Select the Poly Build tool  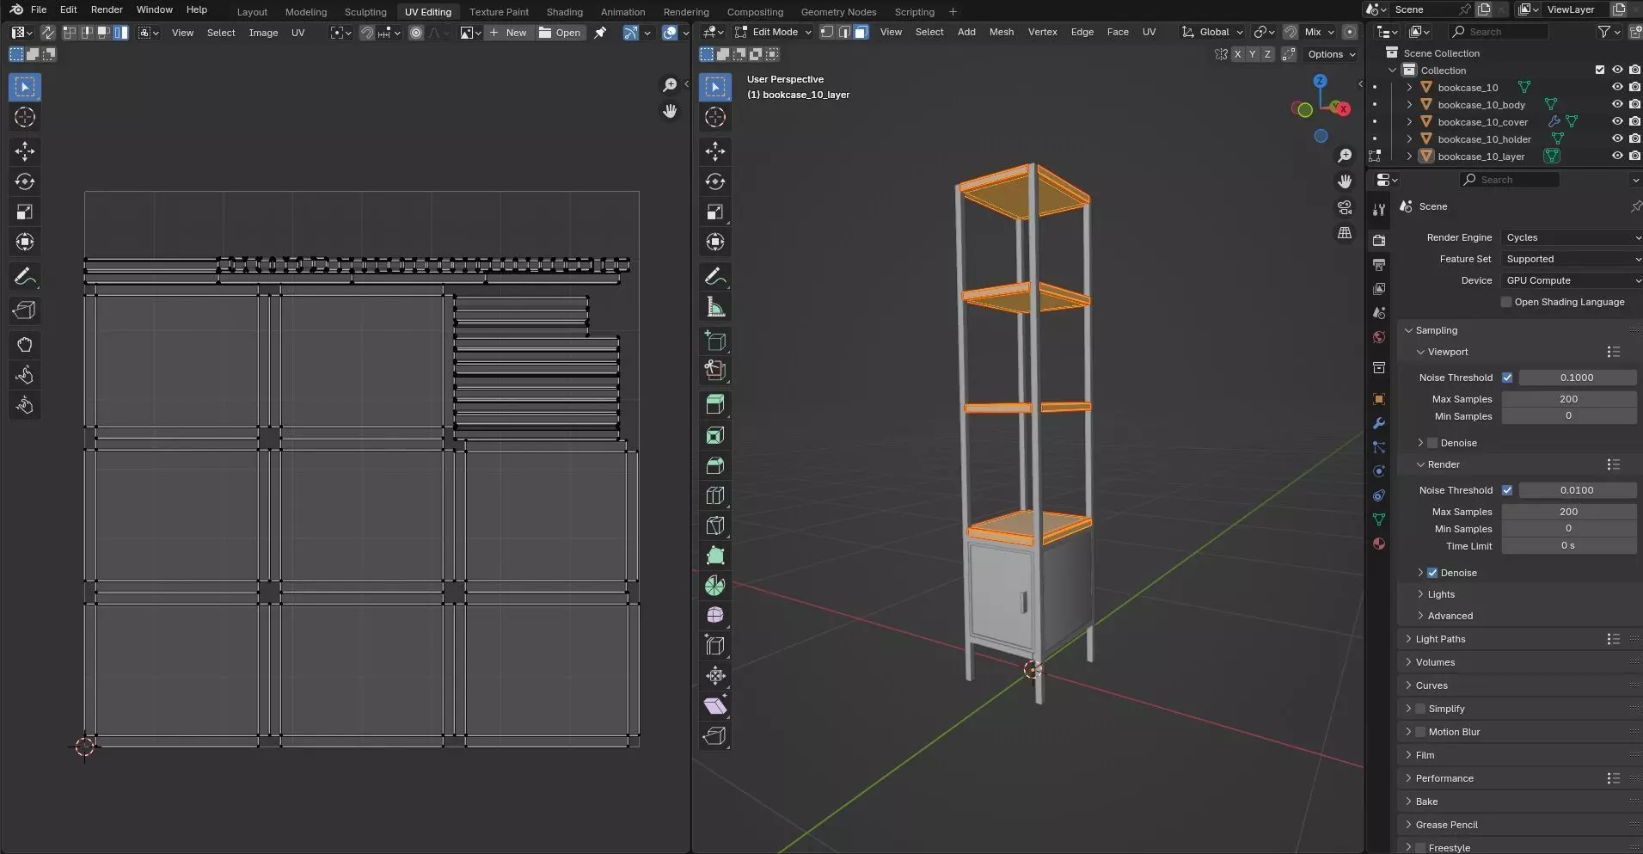tap(715, 556)
